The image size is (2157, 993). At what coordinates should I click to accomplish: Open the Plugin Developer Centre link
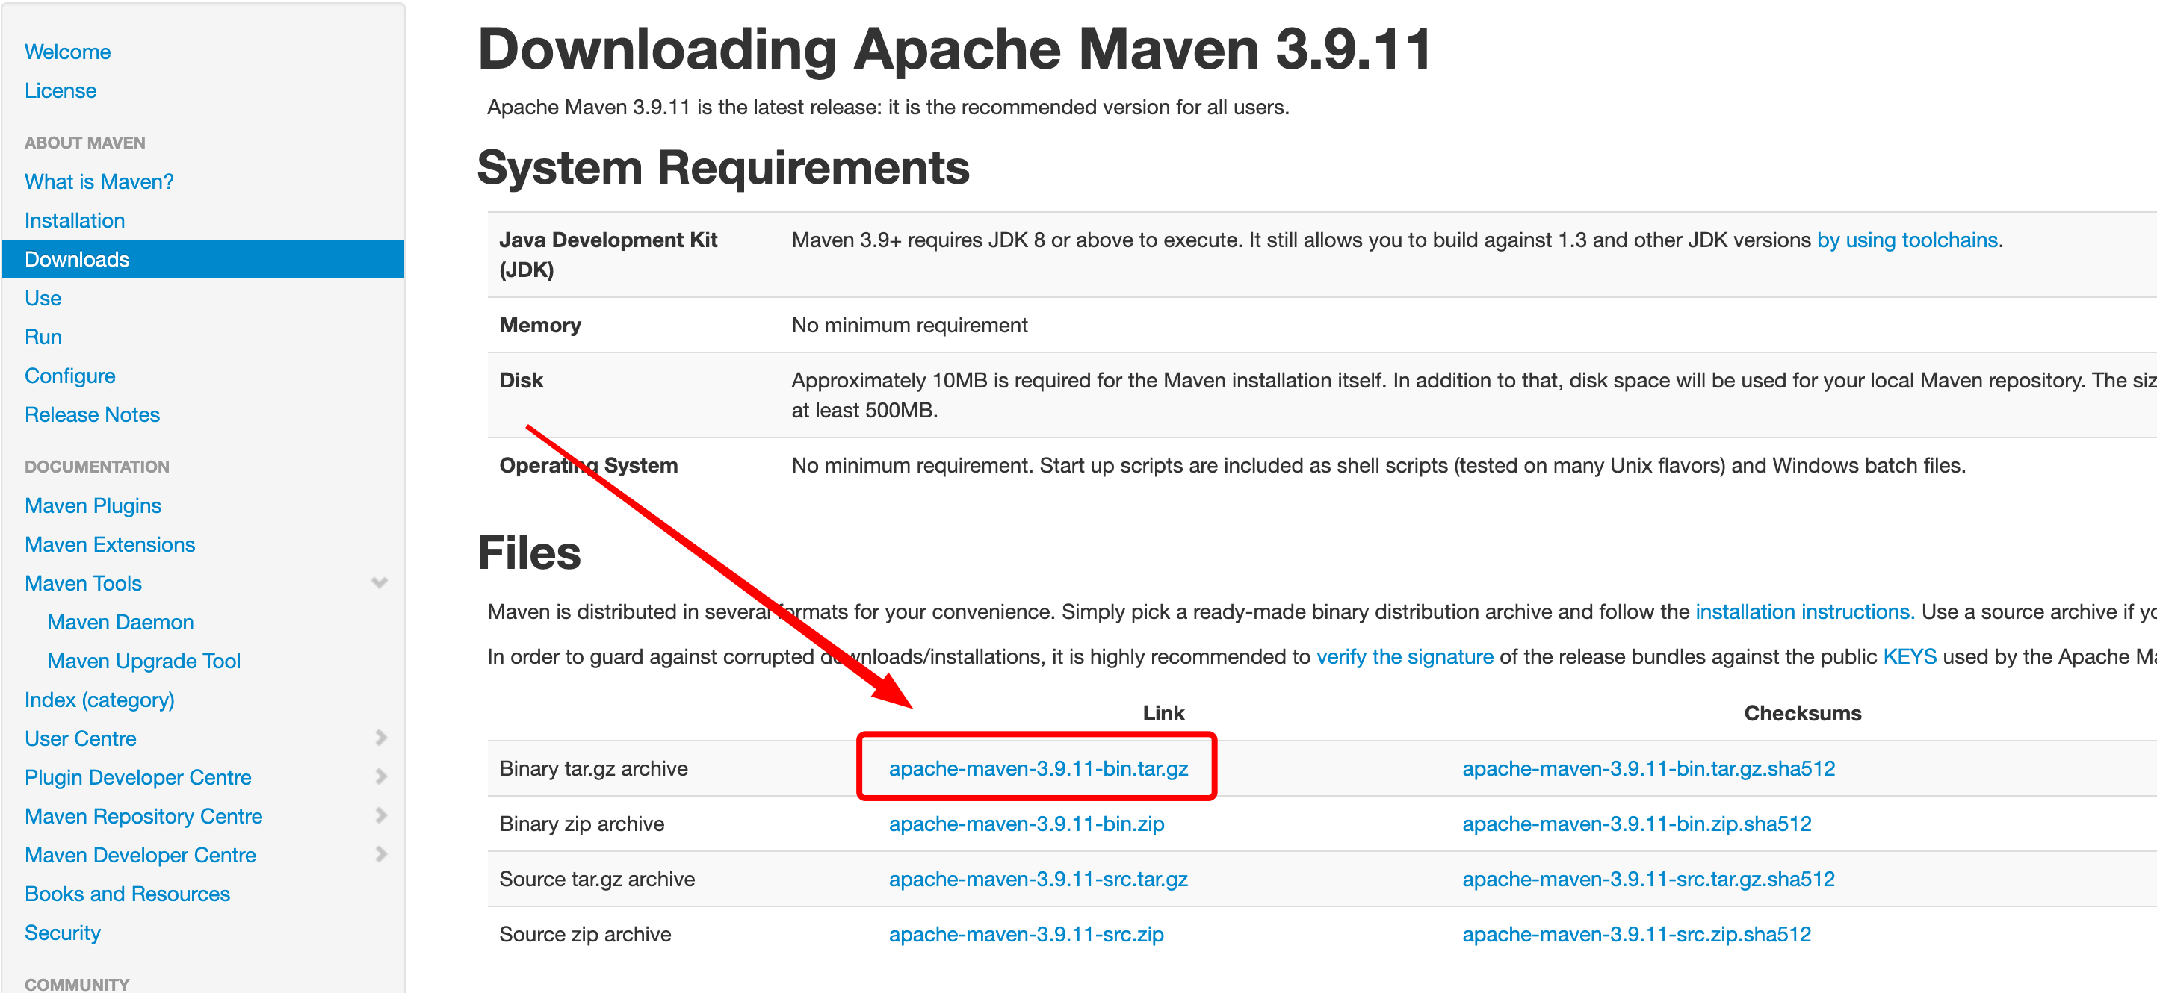tap(138, 777)
